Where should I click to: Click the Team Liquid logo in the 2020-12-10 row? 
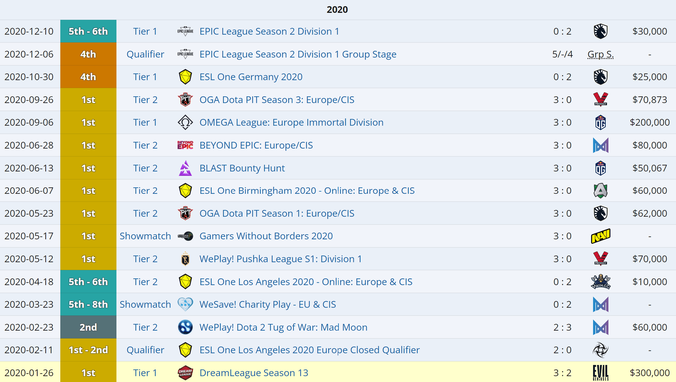tap(600, 31)
